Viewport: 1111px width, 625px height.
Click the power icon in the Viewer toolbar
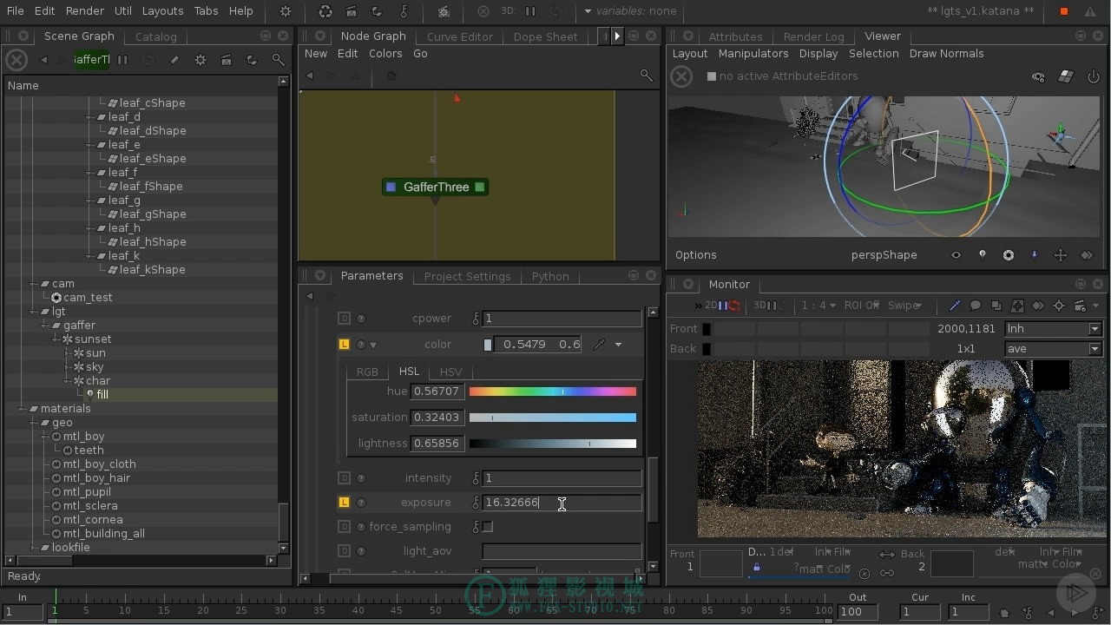pos(1093,76)
